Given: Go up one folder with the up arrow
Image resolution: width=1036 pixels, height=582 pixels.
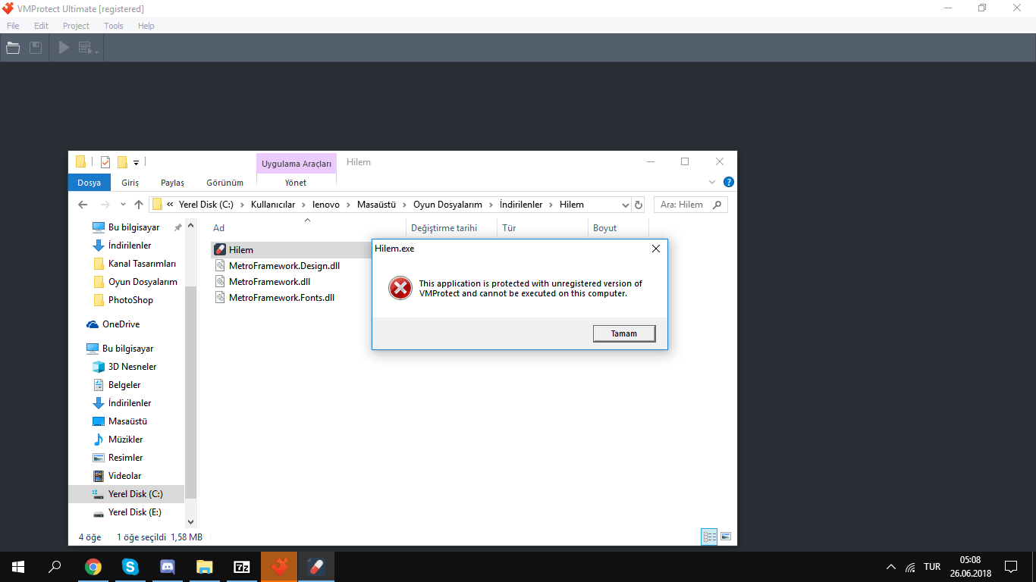Looking at the screenshot, I should click(x=139, y=205).
